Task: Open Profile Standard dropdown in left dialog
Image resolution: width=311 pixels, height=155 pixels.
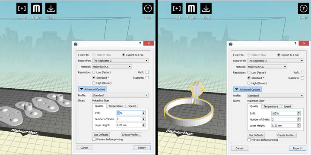Action: 121,95
